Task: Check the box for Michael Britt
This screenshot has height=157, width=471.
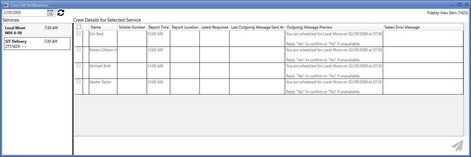Action: (x=79, y=66)
